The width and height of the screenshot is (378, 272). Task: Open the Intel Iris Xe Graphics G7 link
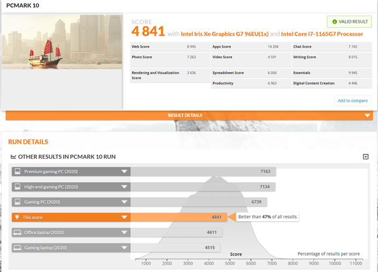coord(225,34)
